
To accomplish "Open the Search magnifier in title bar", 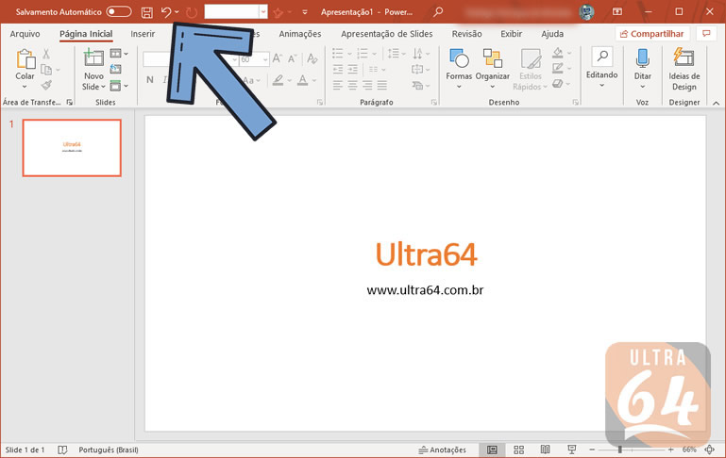I will click(438, 12).
